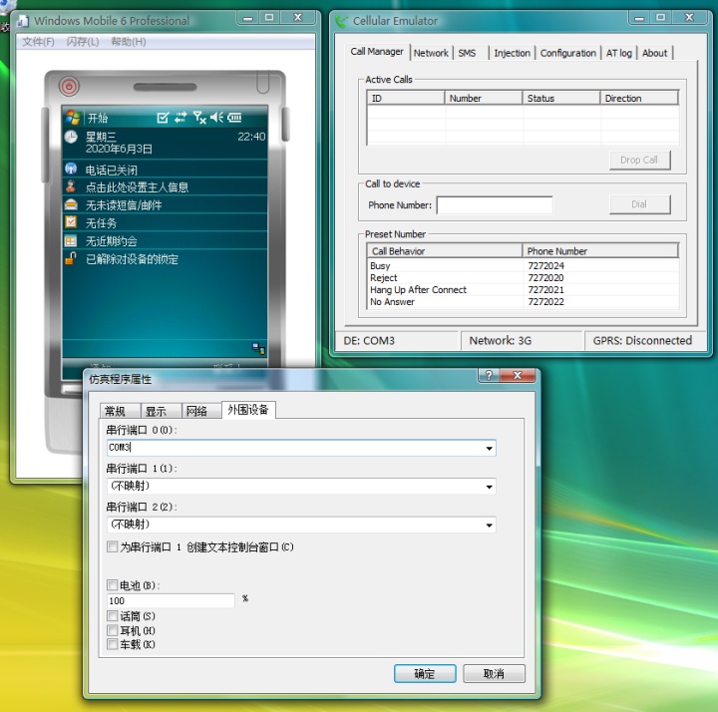Click the Dial button

[x=639, y=204]
